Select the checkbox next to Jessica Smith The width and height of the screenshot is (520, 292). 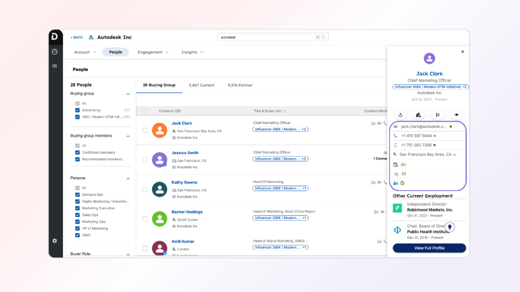pos(145,160)
